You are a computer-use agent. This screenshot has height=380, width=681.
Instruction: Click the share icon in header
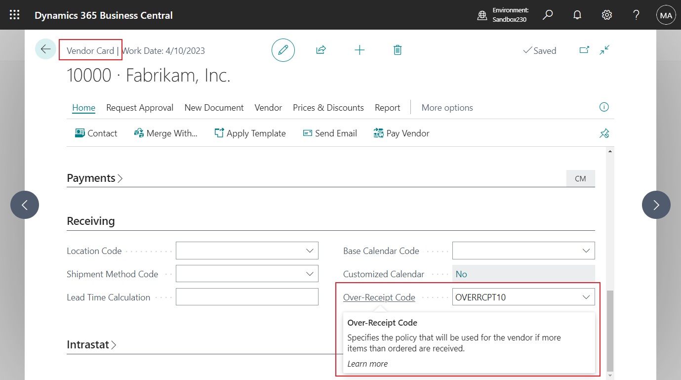[x=321, y=50]
